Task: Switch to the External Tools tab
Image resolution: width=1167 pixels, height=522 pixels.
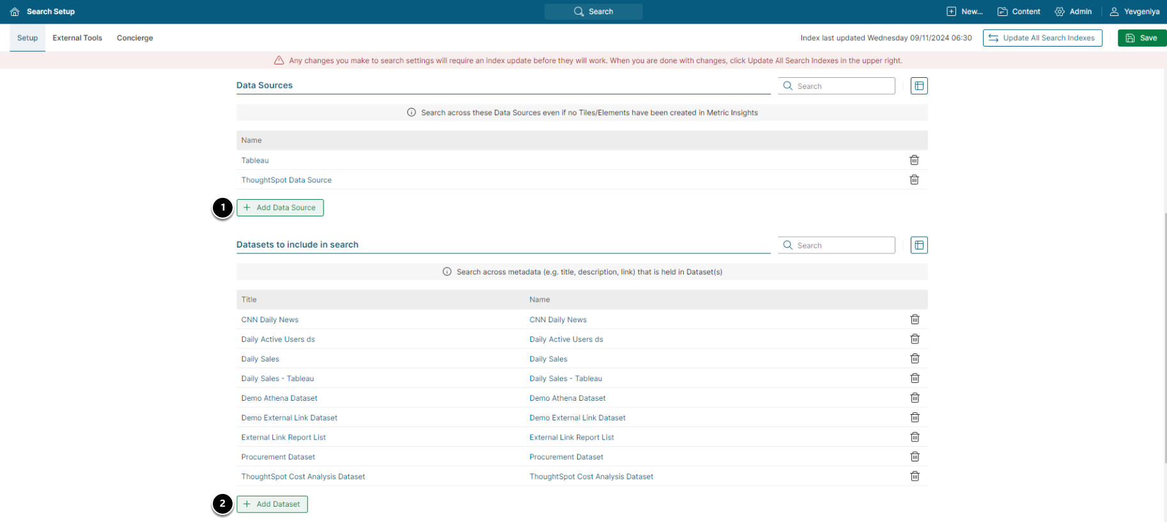Action: click(x=77, y=38)
